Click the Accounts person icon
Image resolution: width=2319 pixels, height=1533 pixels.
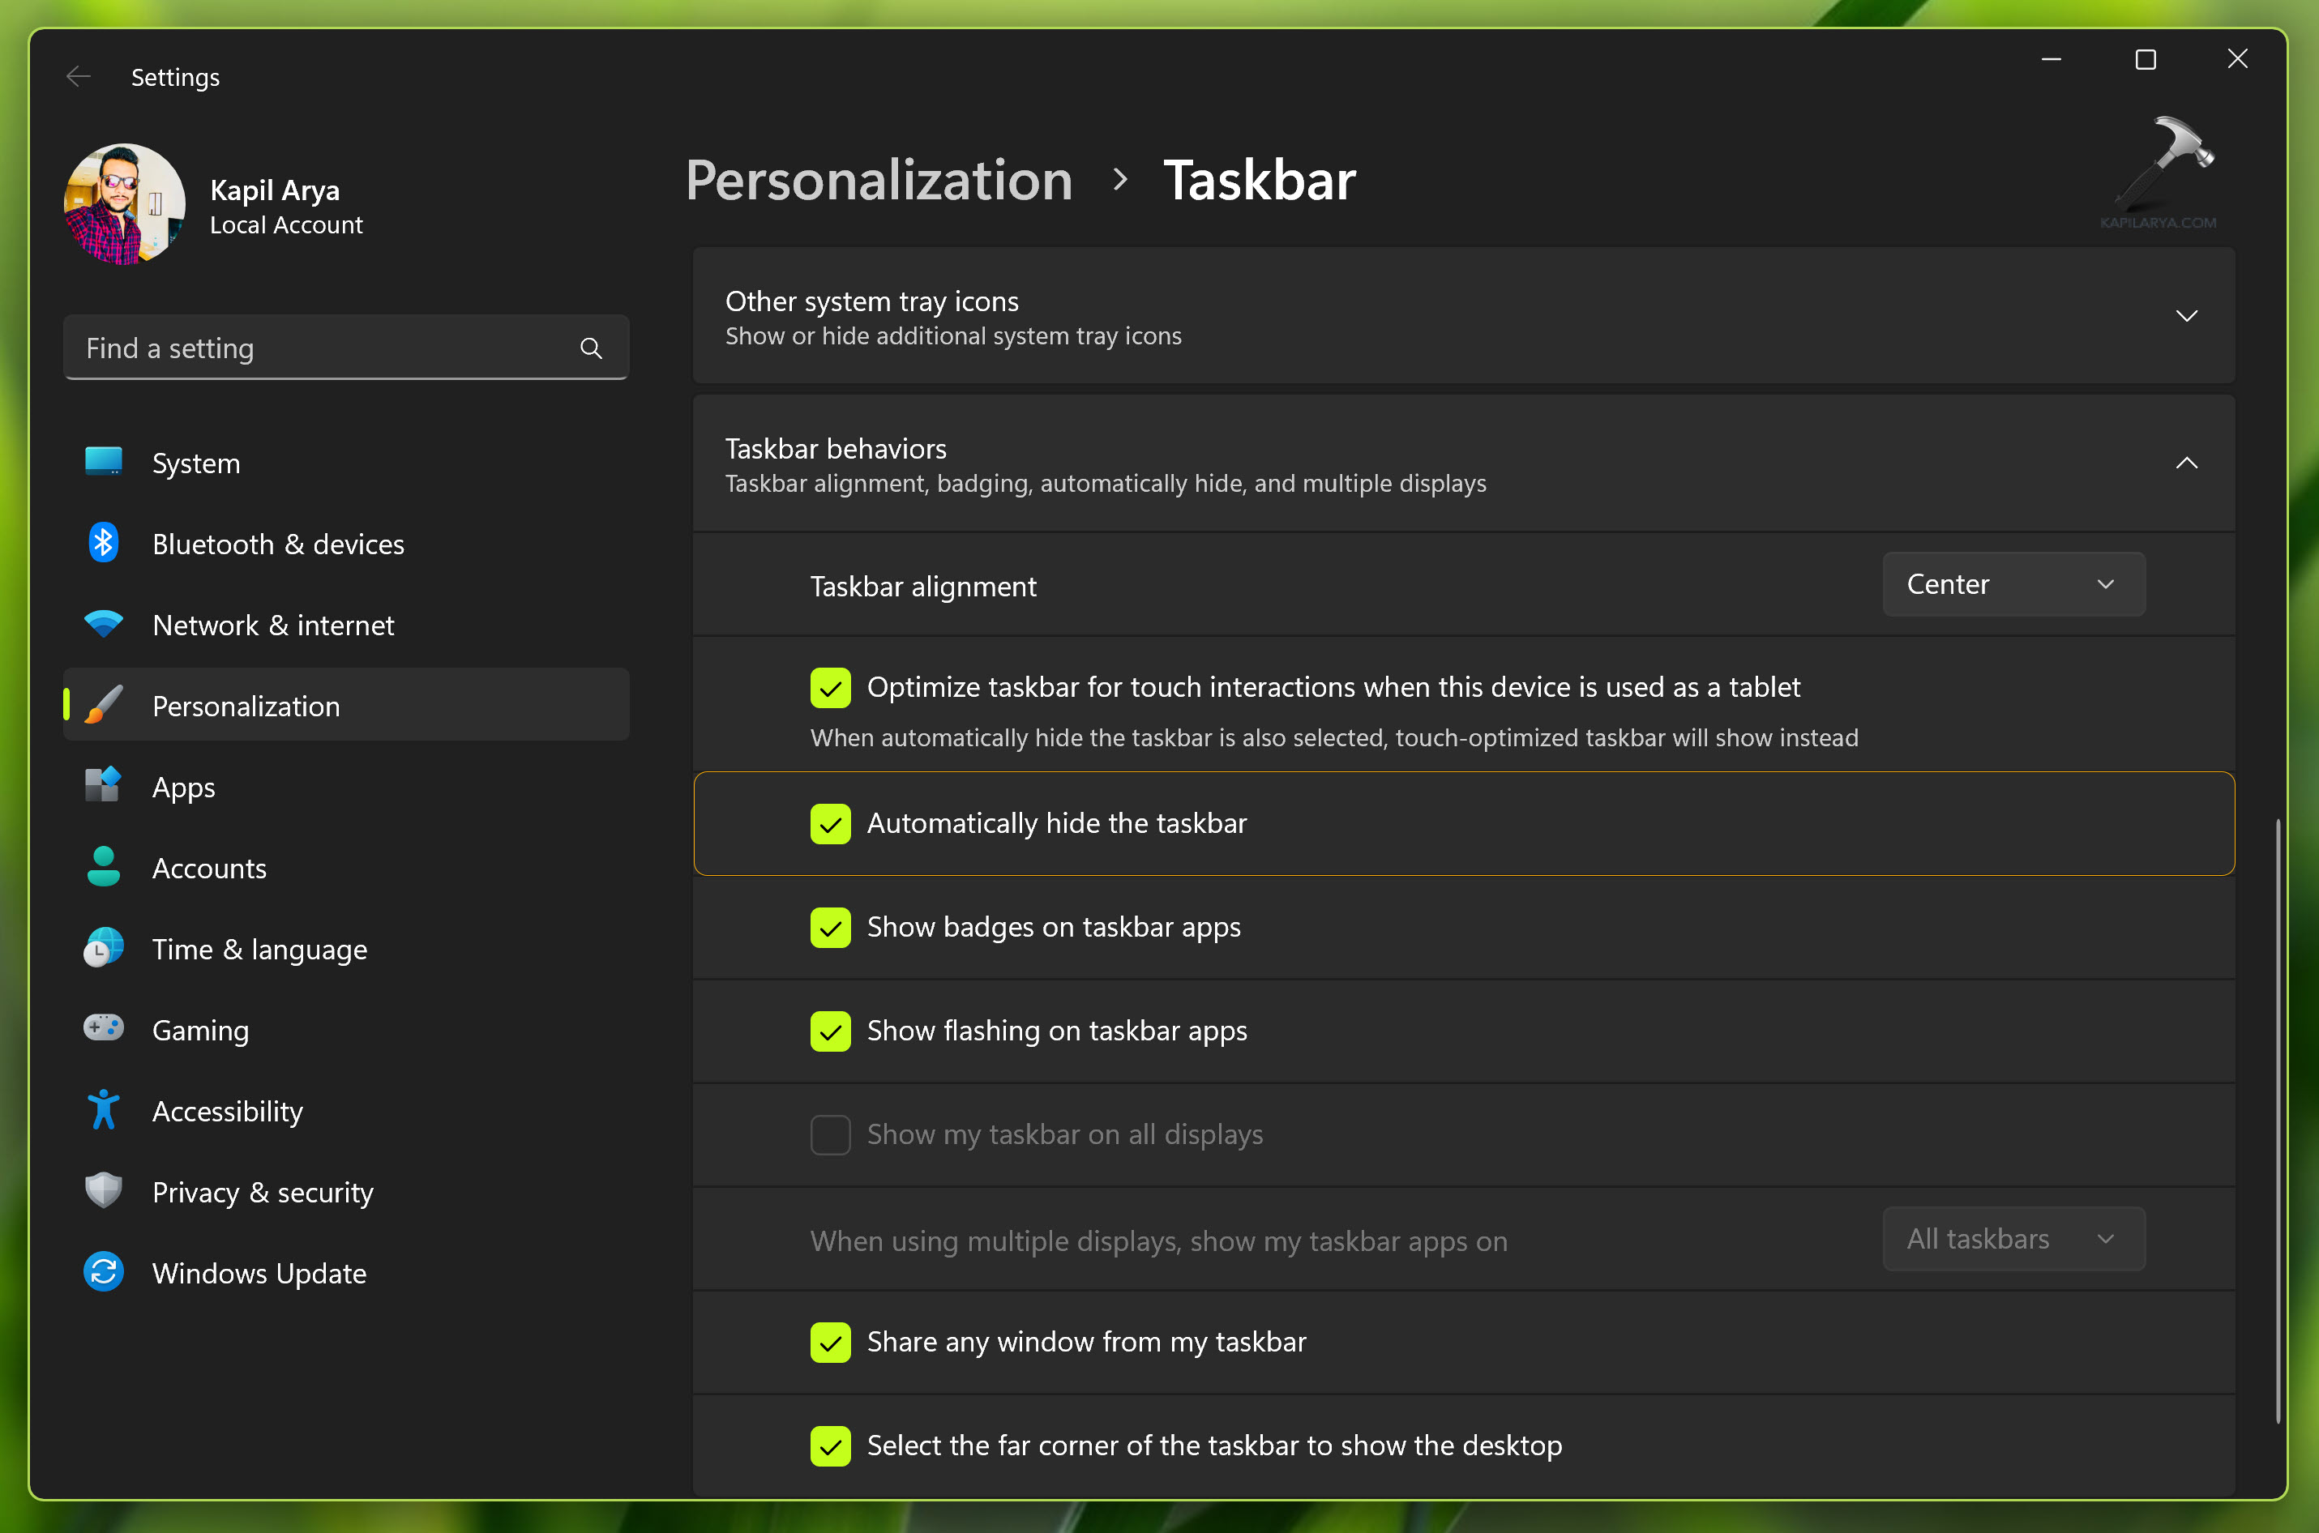104,867
